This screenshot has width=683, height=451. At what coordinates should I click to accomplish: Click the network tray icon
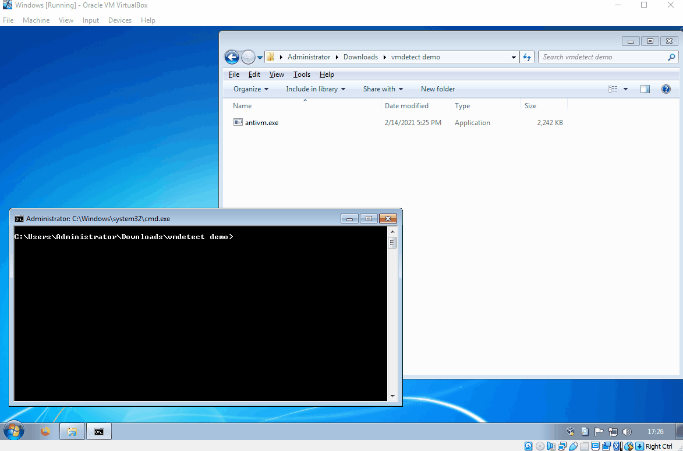[x=613, y=432]
